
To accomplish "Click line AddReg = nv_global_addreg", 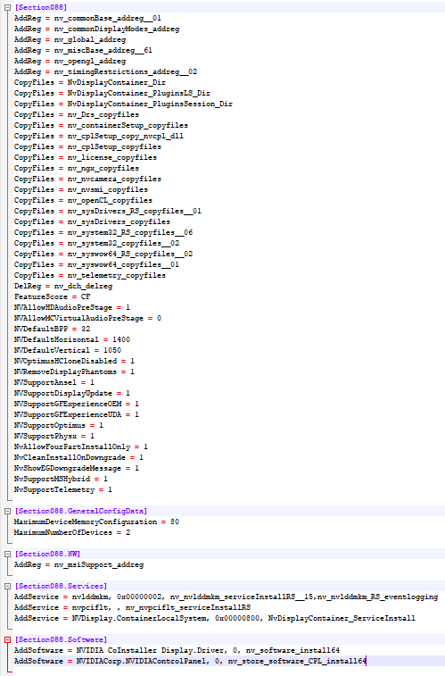I will click(70, 39).
